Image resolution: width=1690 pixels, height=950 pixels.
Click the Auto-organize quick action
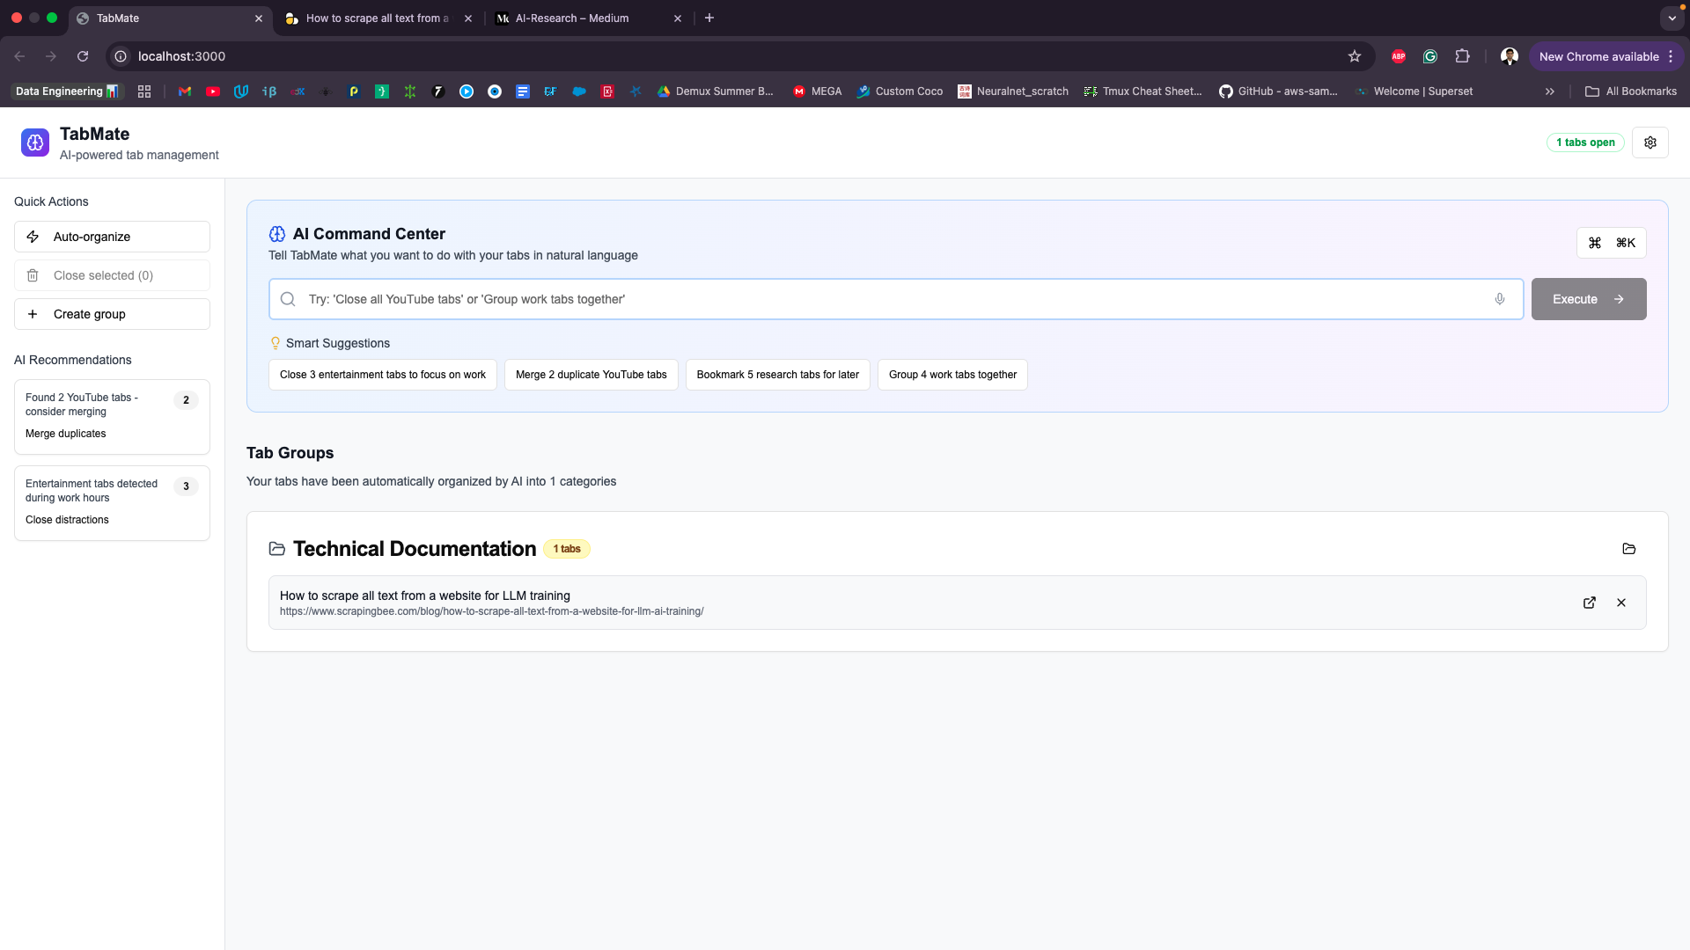click(112, 237)
